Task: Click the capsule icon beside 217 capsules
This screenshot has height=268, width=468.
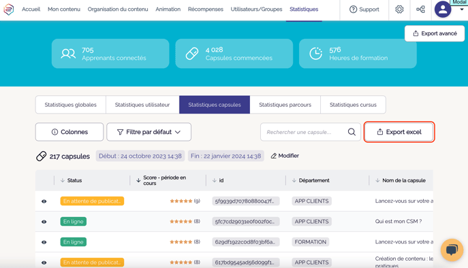Action: point(41,156)
